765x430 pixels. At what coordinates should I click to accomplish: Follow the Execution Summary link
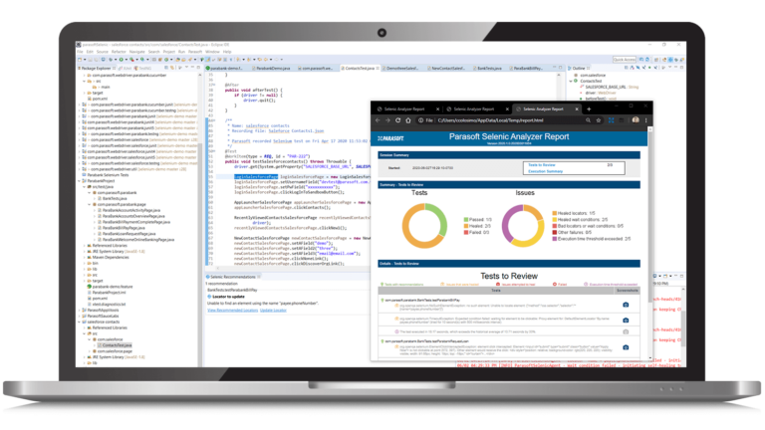pos(546,171)
